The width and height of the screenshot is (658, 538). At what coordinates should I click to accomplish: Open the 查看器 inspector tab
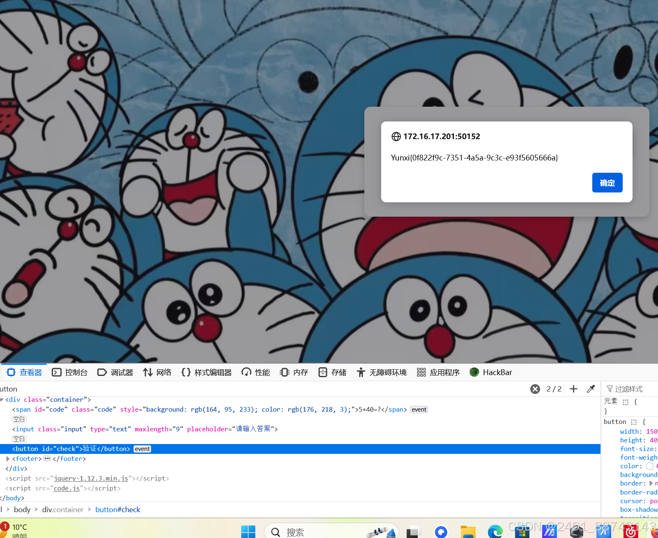[x=24, y=372]
